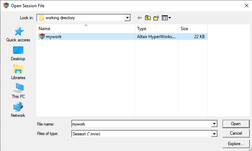Open Libraries in sidebar
252x151 pixels.
18,73
